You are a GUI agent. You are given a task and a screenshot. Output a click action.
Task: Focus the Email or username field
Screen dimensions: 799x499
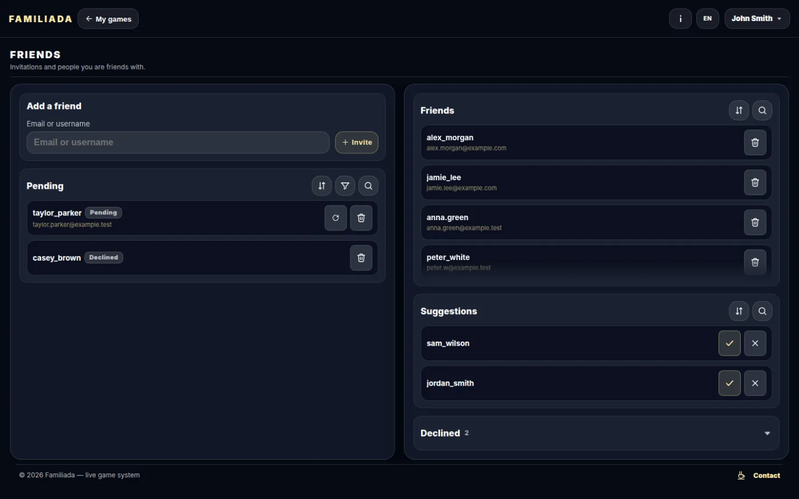click(178, 143)
